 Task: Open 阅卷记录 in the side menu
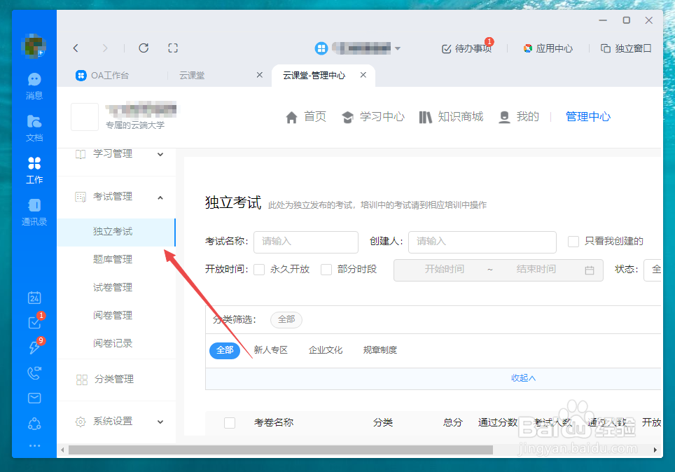[x=113, y=343]
